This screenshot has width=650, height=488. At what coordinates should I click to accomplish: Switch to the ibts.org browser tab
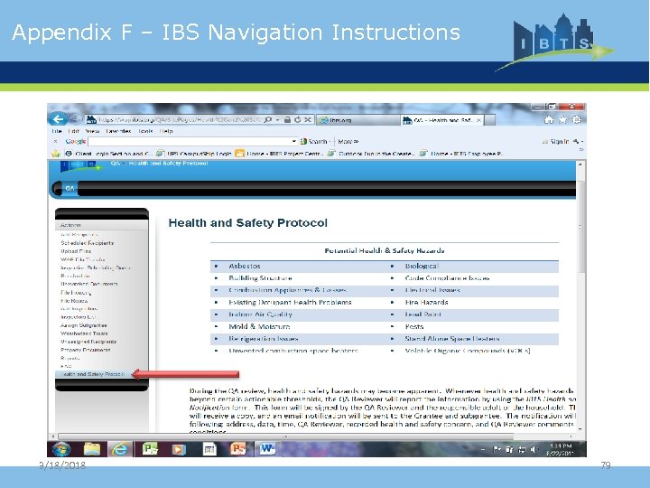point(357,120)
